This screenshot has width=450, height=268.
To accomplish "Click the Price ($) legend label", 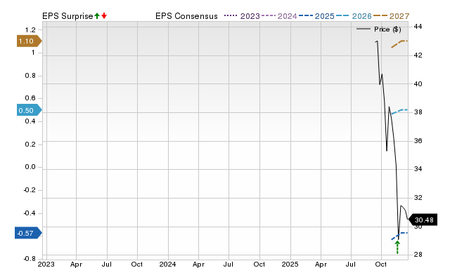I will (387, 29).
